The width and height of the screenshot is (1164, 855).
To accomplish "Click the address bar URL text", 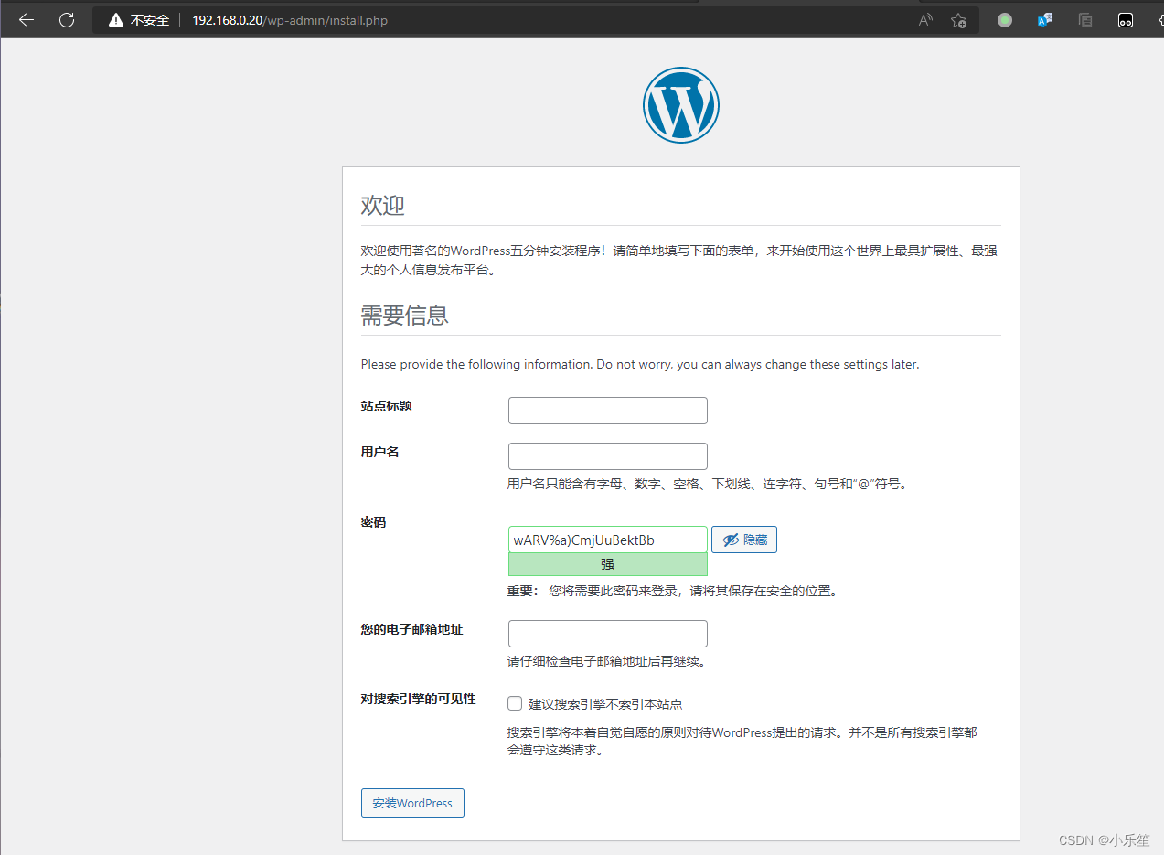I will pyautogui.click(x=290, y=20).
